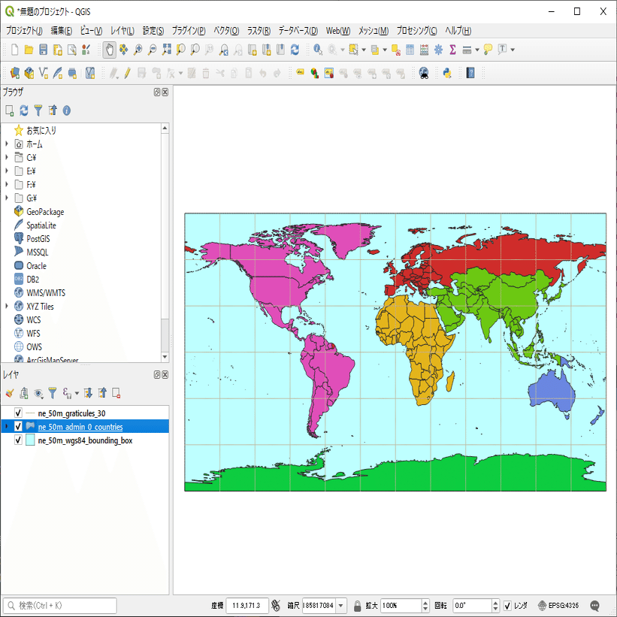The height and width of the screenshot is (617, 617).
Task: Activate the Zoom In tool
Action: coord(137,50)
